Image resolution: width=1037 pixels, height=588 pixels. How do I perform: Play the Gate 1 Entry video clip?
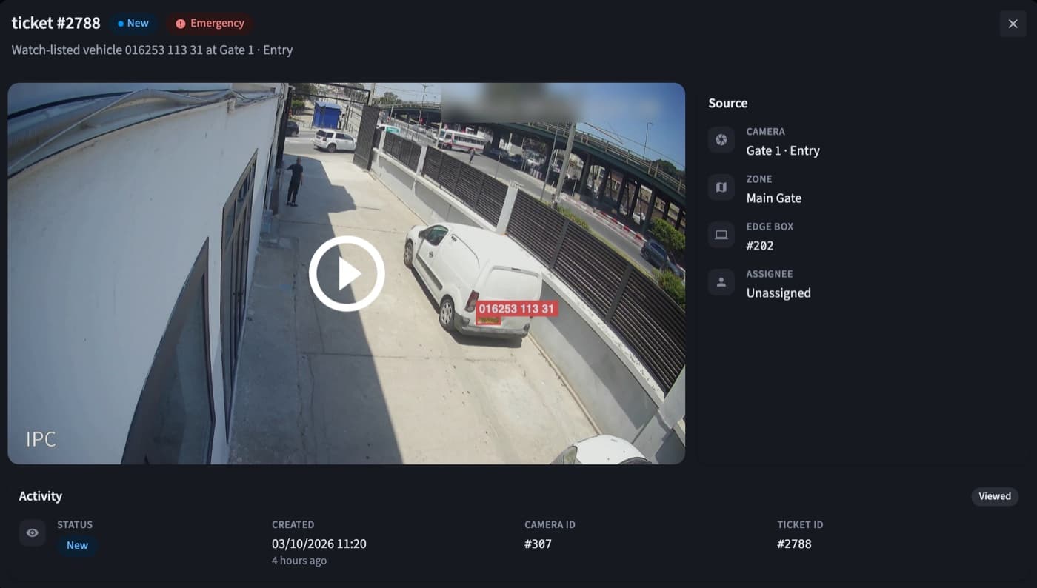coord(347,273)
